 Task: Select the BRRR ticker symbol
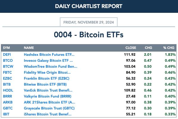(x=7, y=96)
